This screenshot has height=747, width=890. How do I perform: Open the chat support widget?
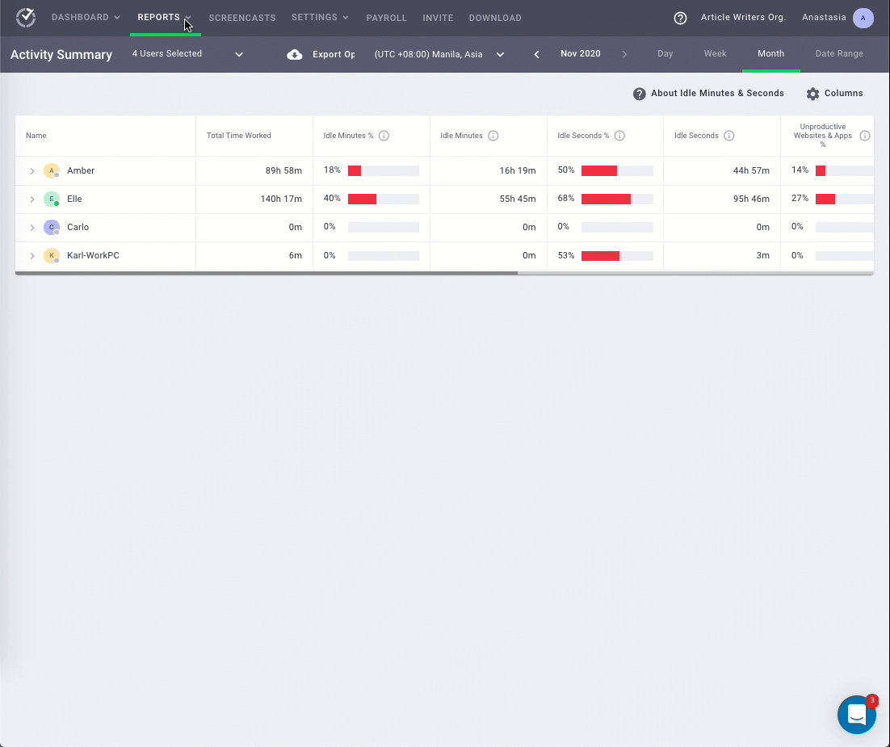click(x=856, y=714)
